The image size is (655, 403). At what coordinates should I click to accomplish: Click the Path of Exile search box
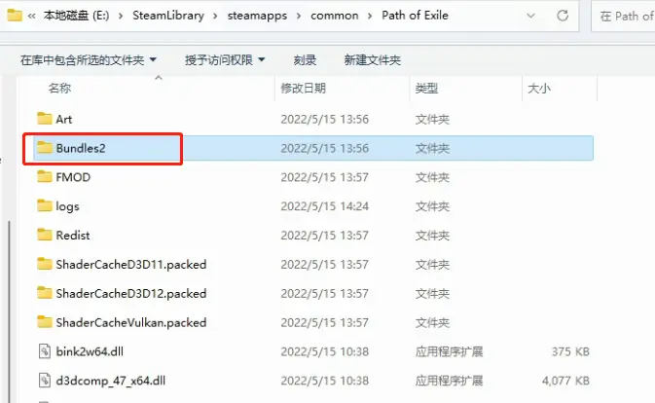tap(623, 16)
